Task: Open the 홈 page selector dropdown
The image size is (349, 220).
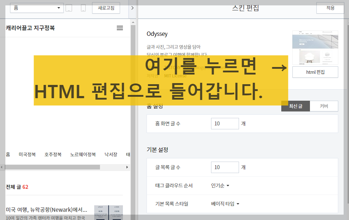Action: (x=37, y=8)
